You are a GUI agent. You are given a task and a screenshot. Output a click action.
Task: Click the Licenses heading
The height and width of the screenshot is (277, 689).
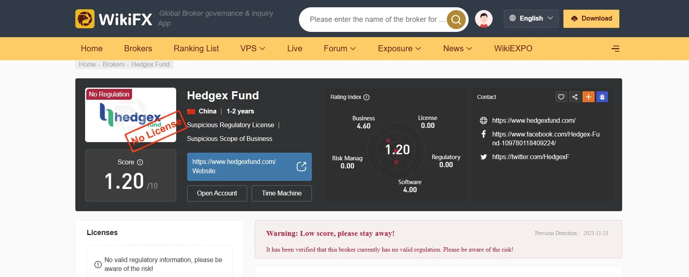point(102,233)
